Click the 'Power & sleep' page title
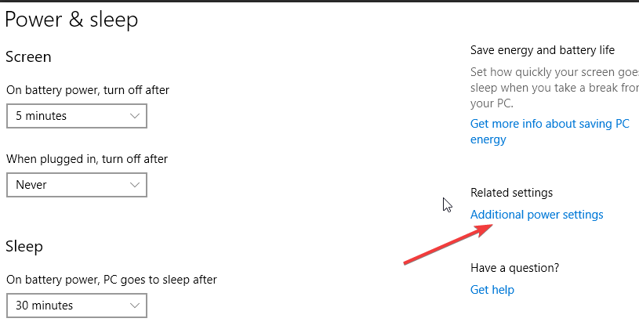The width and height of the screenshot is (639, 322). tap(71, 20)
